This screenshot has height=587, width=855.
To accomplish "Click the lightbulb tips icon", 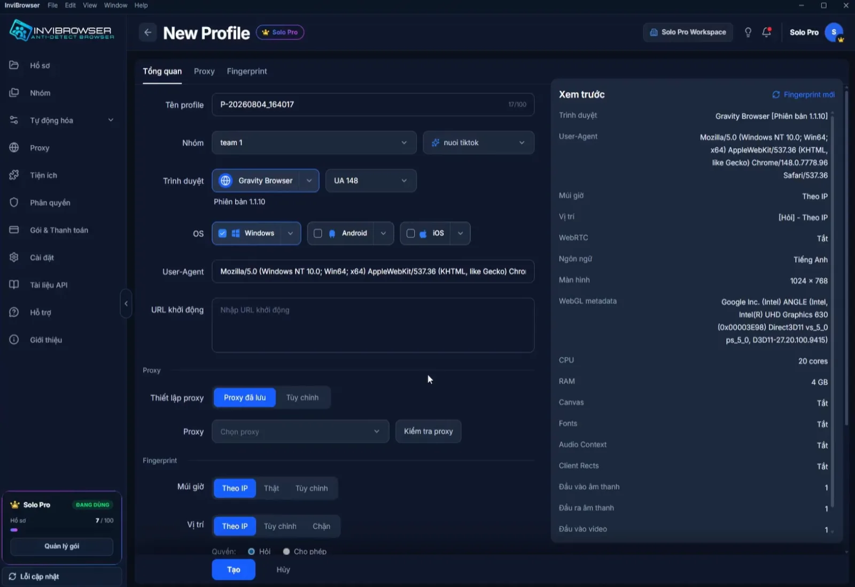I will (x=748, y=33).
